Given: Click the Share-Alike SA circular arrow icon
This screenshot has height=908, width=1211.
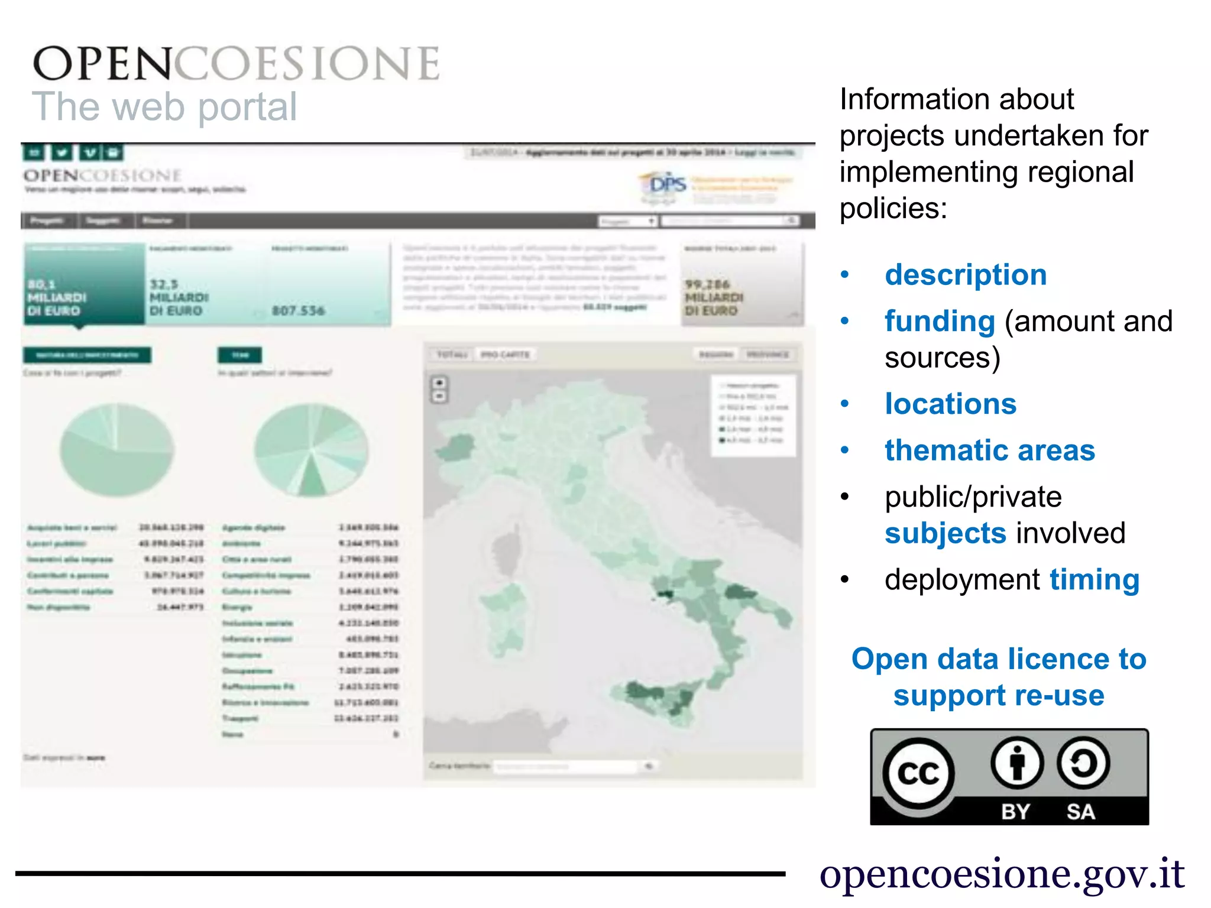Looking at the screenshot, I should [x=1083, y=764].
